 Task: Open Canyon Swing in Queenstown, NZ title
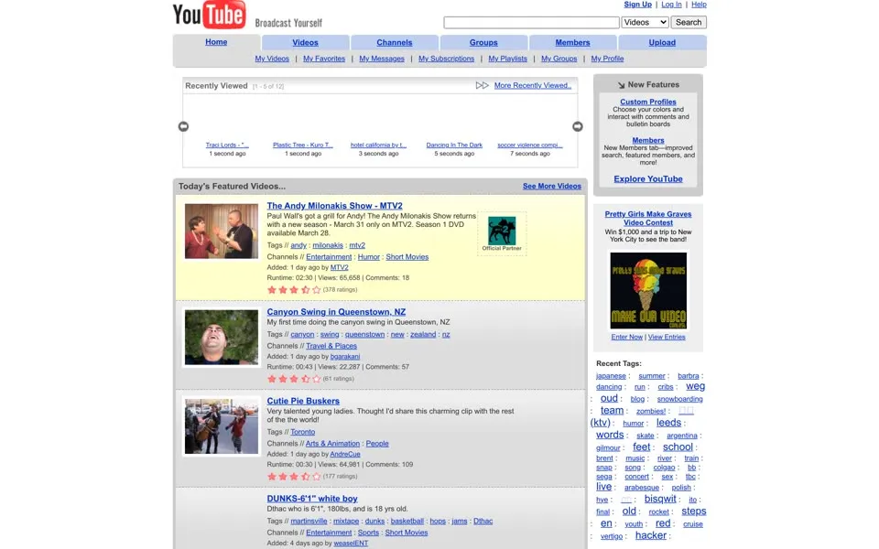tap(336, 312)
